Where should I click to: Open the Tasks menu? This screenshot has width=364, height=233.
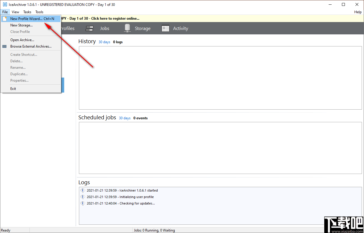[27, 12]
